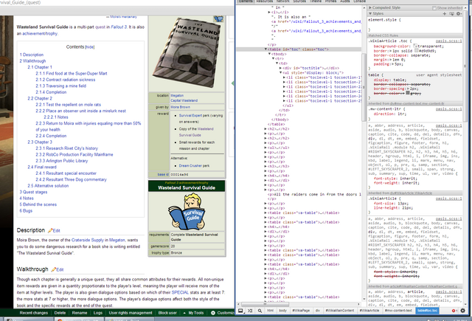The width and height of the screenshot is (472, 321).
Task: Select the html breadcrumb in DevTools
Action: [x=271, y=311]
